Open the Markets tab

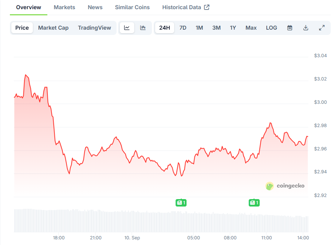64,7
